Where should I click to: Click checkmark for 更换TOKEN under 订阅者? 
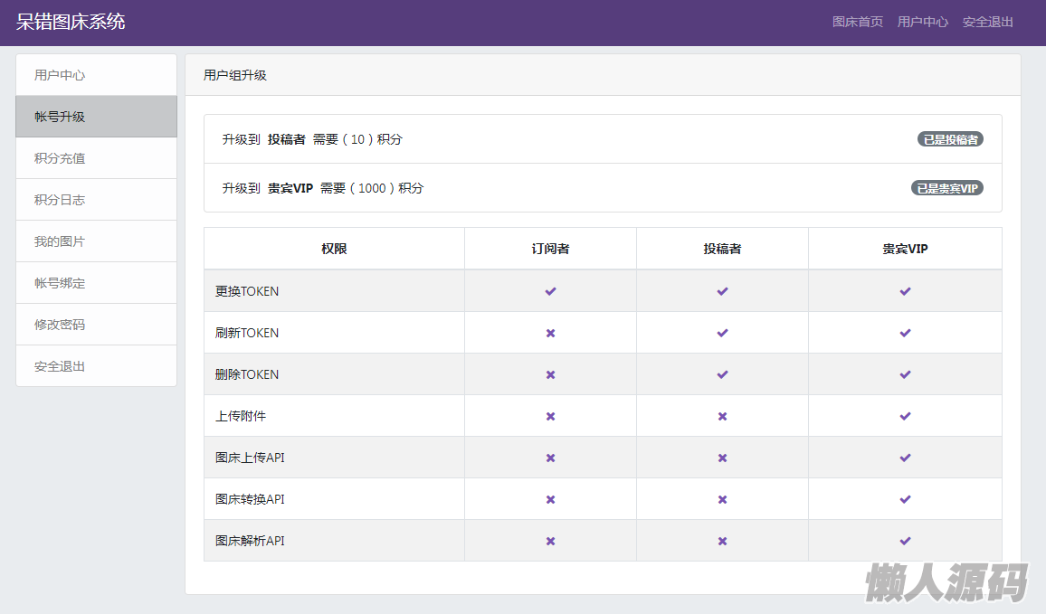pyautogui.click(x=550, y=291)
